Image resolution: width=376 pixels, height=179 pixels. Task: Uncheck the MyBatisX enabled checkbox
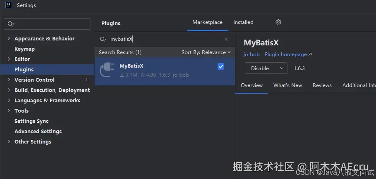click(x=221, y=66)
